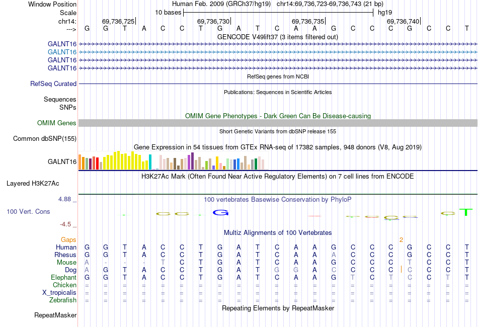Click position marker 69,736,725
The width and height of the screenshot is (478, 327).
click(118, 21)
